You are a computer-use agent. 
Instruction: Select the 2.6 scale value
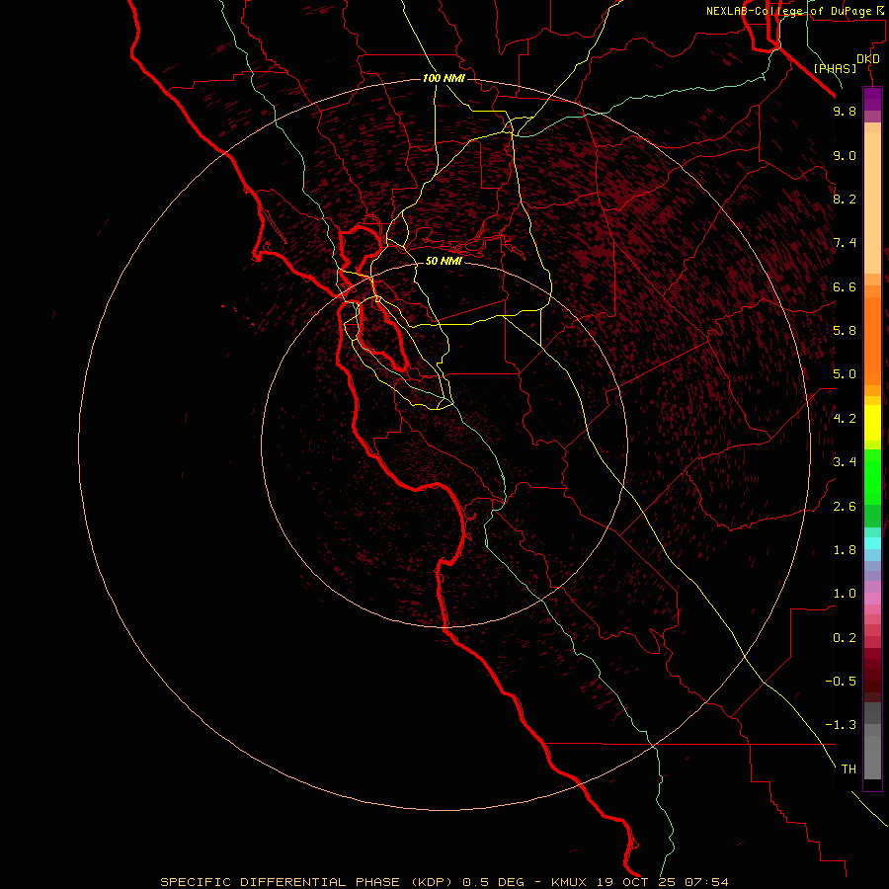845,507
